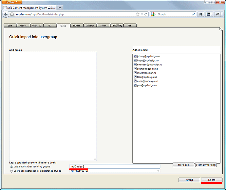The height and width of the screenshot is (190, 226).
Task: Click the search magnifier icon
Action: tap(193, 14)
